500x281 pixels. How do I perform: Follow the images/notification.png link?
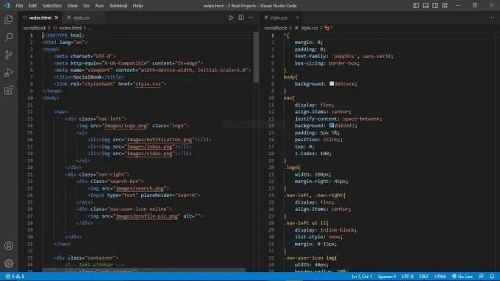tap(160, 139)
